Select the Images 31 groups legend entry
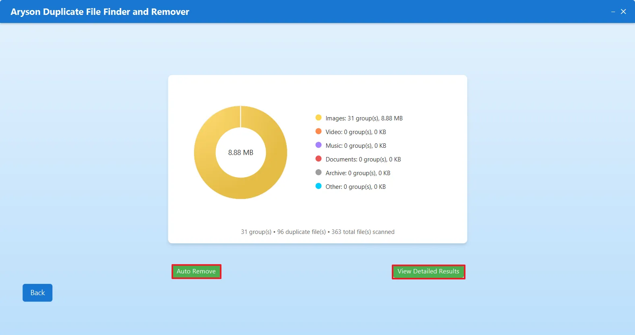Screen dimensions: 635x335 tap(364, 118)
